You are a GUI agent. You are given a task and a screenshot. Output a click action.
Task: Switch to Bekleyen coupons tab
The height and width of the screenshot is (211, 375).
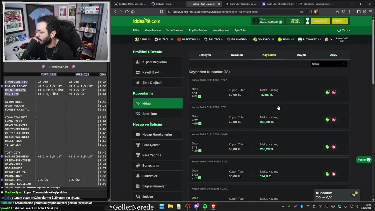coord(205,55)
